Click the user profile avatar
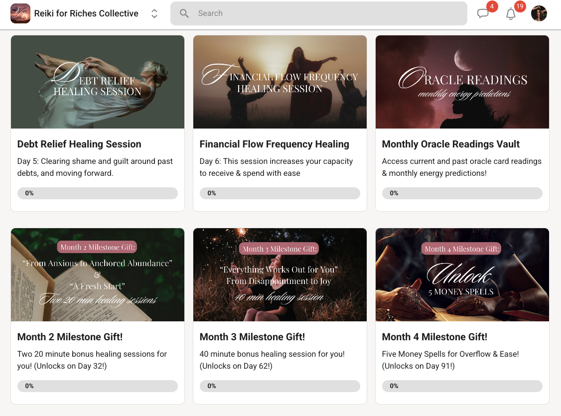561x416 pixels. pos(539,13)
